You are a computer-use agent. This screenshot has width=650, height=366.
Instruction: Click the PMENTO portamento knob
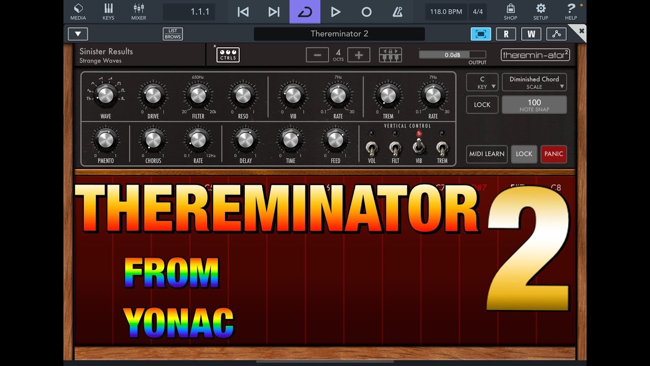106,139
